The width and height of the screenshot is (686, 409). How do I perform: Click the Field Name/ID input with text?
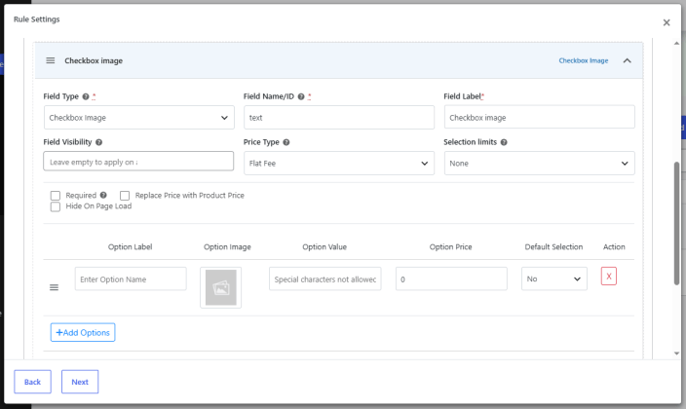coord(339,117)
